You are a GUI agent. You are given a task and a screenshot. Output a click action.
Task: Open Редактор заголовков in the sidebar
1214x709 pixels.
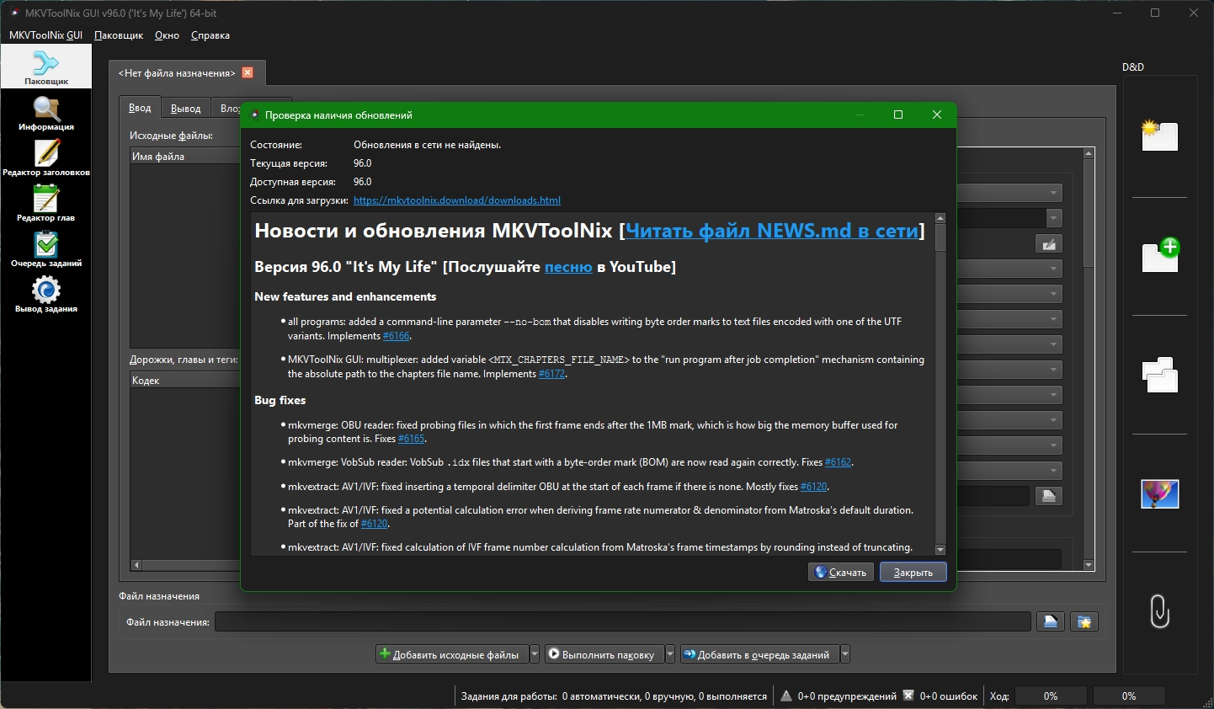tap(46, 158)
